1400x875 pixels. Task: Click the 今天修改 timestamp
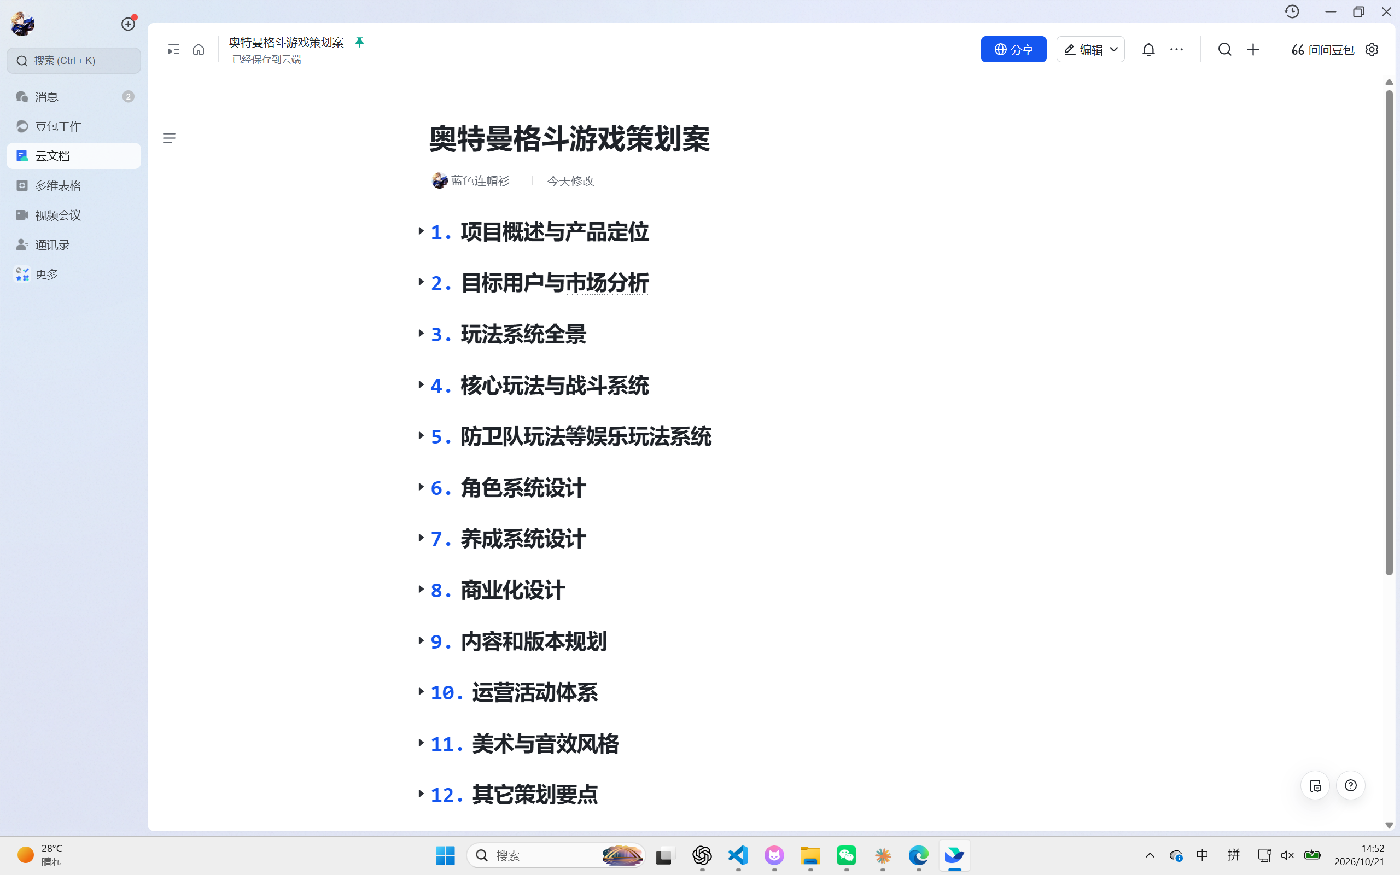(x=570, y=180)
